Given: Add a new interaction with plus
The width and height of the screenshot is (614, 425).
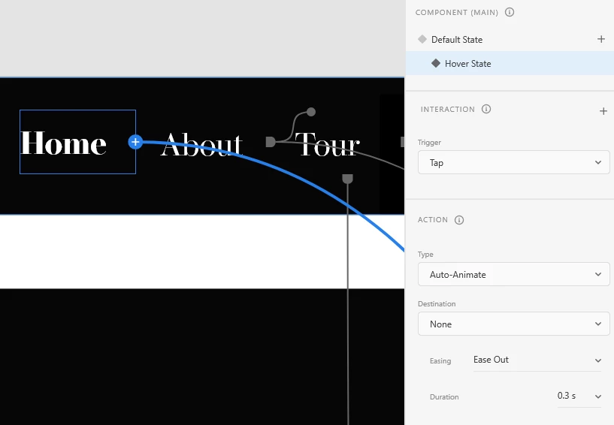Looking at the screenshot, I should (x=603, y=111).
